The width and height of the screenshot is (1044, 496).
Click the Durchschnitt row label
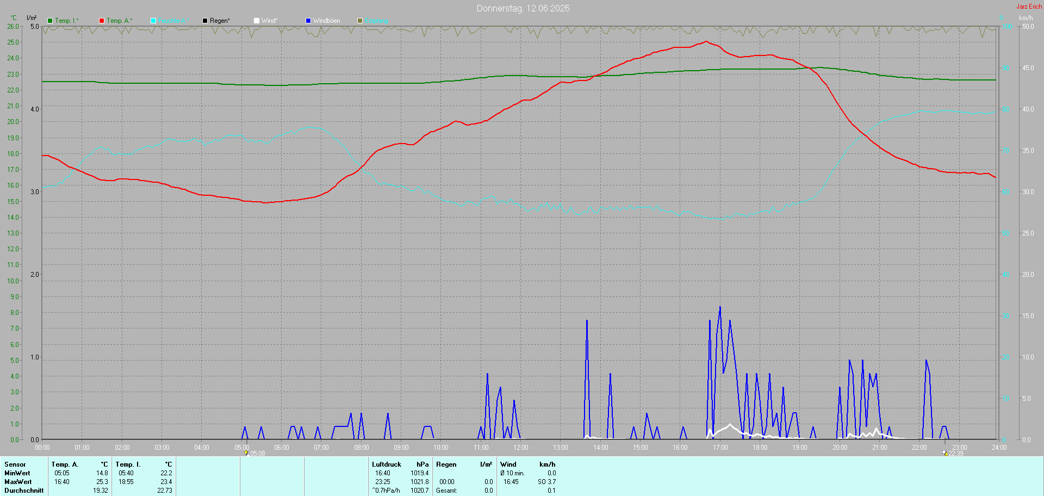24,491
